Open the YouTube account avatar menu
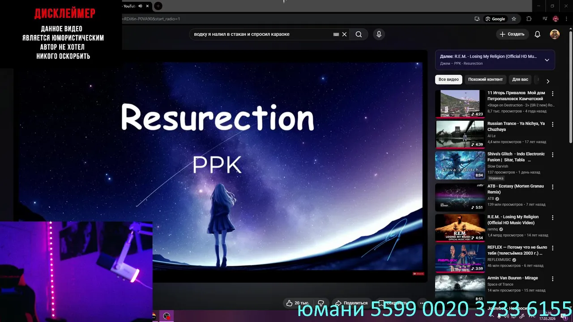Image resolution: width=573 pixels, height=322 pixels. tap(555, 34)
